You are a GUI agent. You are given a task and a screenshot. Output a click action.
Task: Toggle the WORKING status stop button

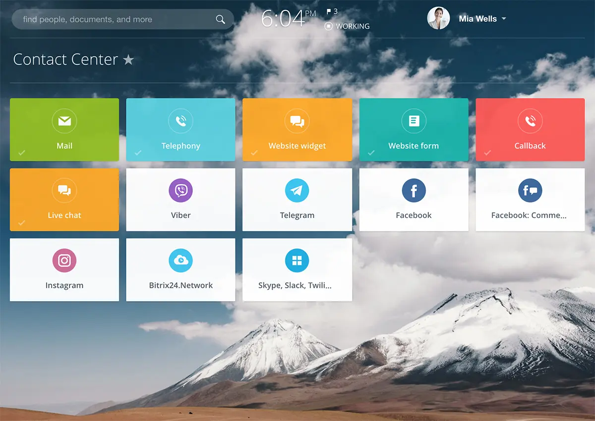pyautogui.click(x=328, y=26)
